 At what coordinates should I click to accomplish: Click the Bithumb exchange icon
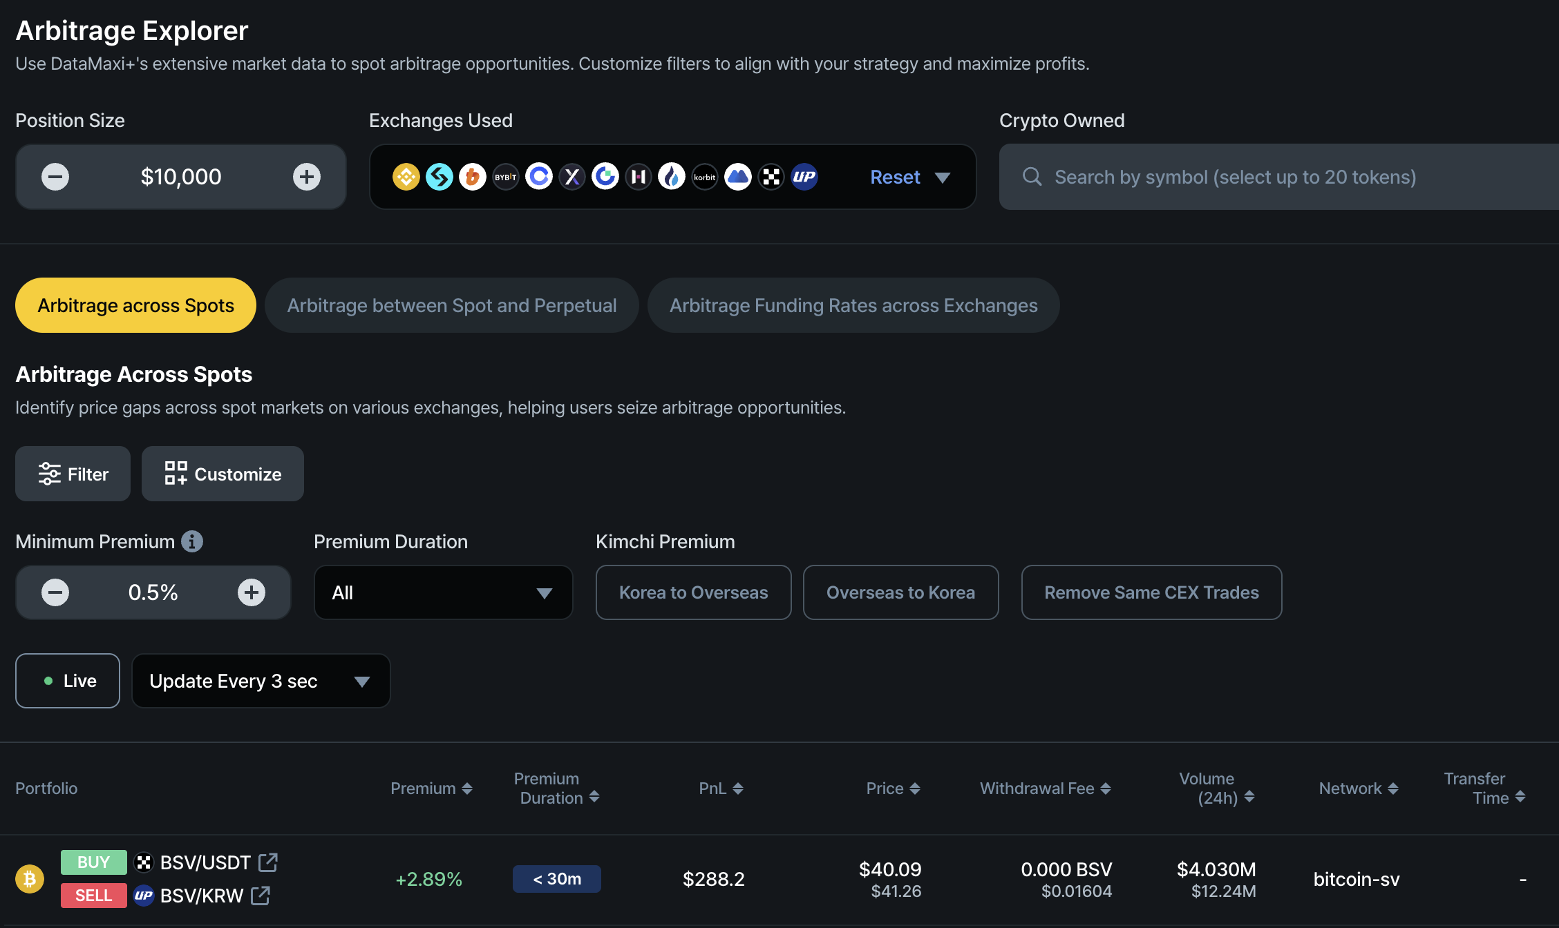473,177
